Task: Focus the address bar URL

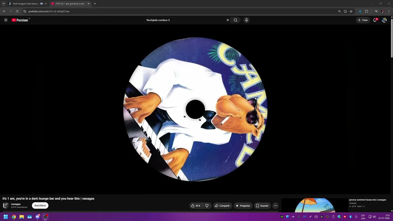Action: (x=49, y=11)
